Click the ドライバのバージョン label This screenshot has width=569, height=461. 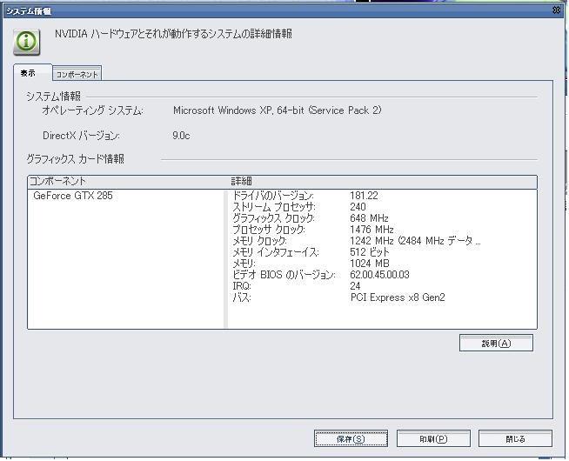coord(273,196)
